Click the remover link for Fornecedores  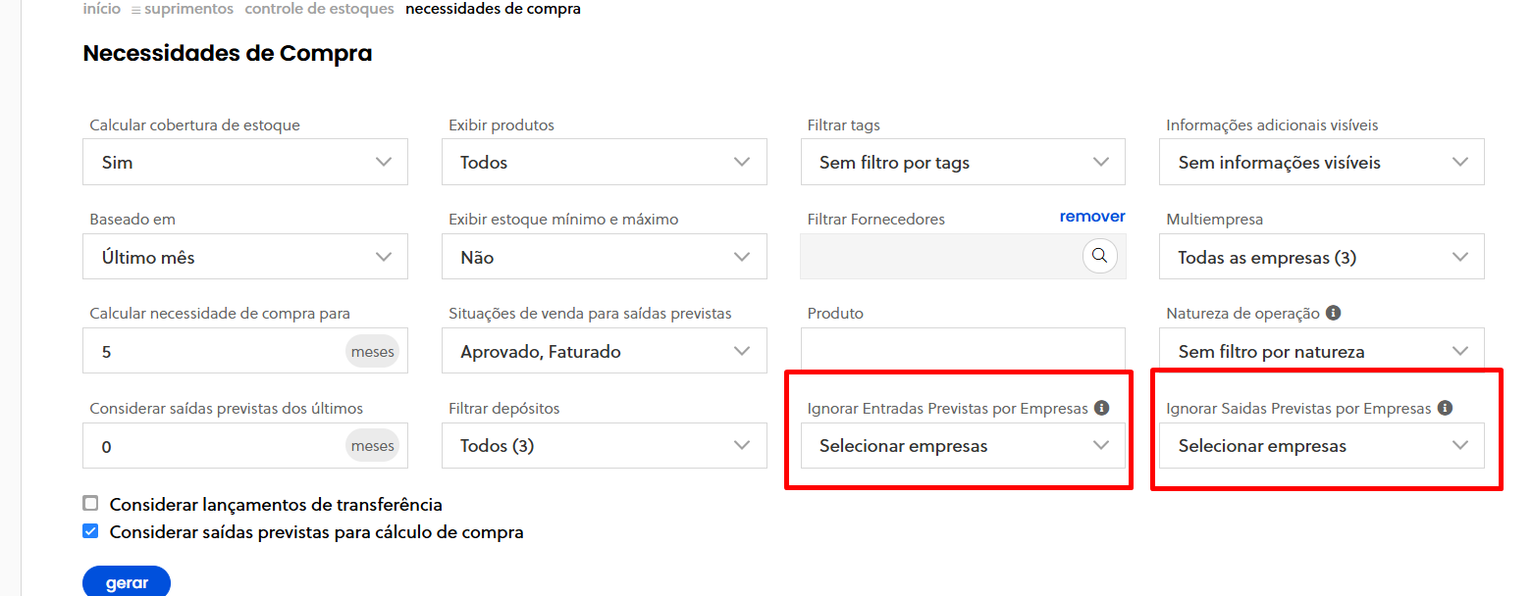pyautogui.click(x=1091, y=216)
